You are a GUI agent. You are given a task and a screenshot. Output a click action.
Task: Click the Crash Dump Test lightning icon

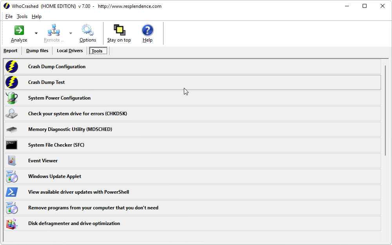pyautogui.click(x=12, y=82)
